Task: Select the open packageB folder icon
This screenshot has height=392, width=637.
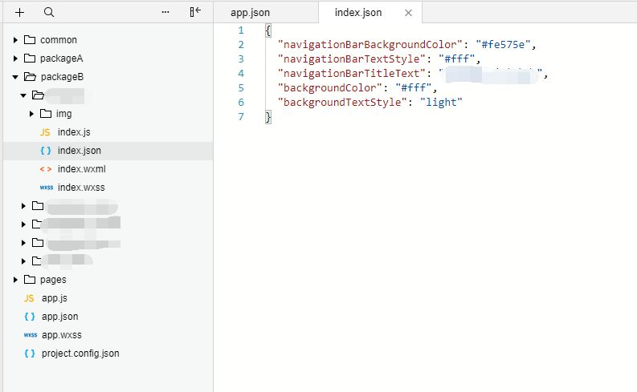Action: [x=30, y=77]
